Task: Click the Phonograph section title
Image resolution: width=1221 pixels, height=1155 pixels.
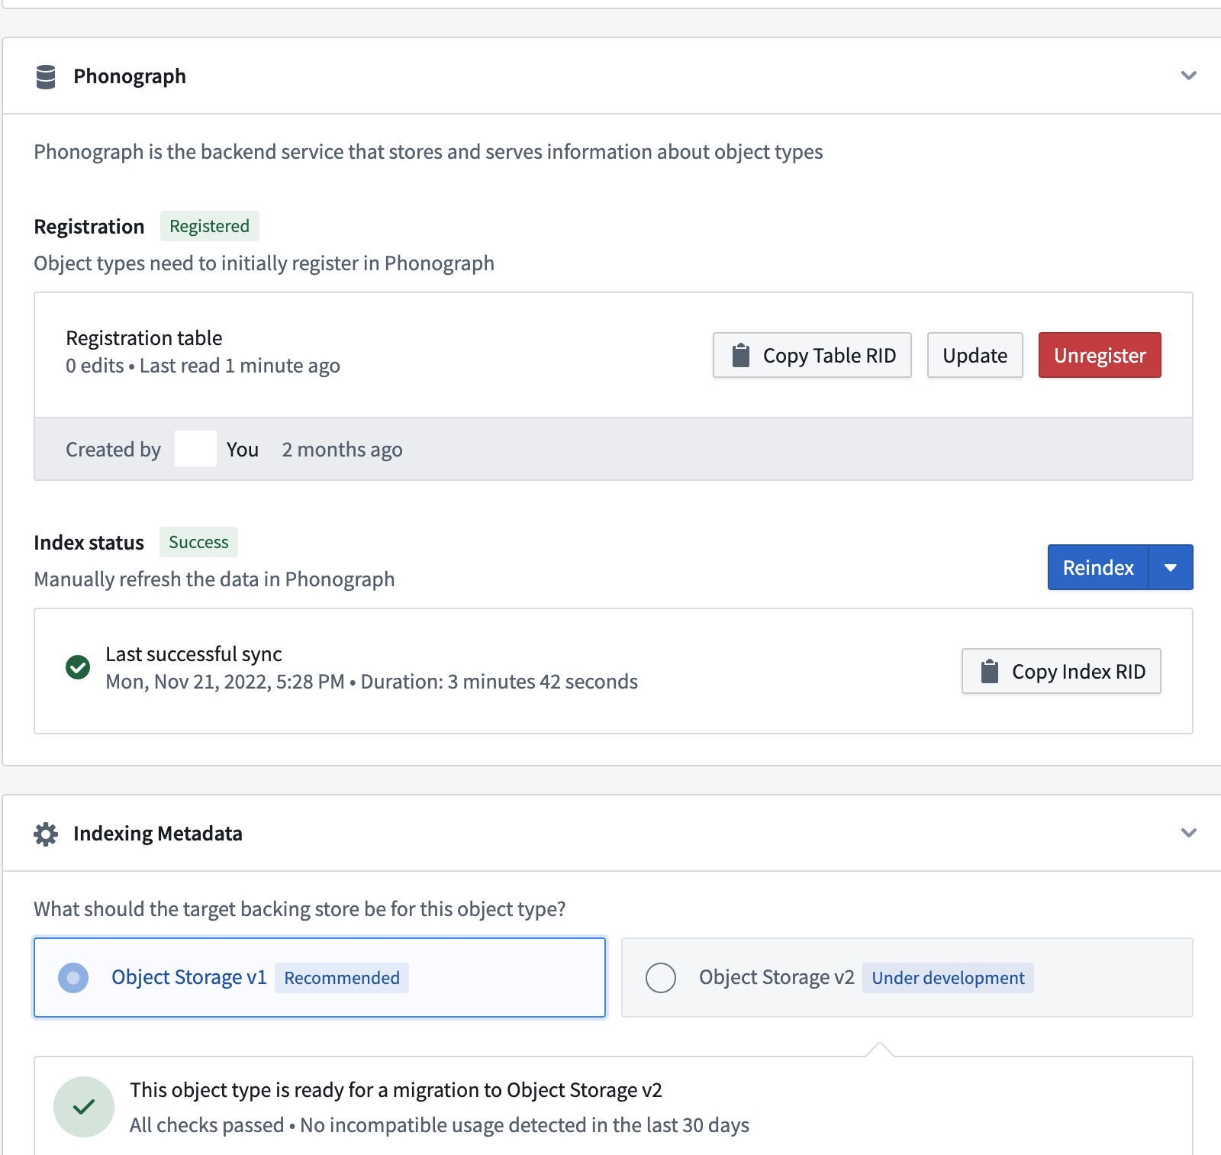Action: point(130,76)
